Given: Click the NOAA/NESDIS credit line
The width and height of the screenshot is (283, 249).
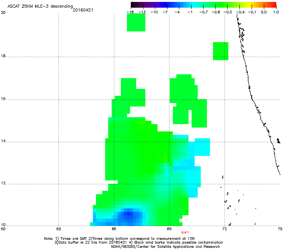Looking at the screenshot, I should coord(165,246).
